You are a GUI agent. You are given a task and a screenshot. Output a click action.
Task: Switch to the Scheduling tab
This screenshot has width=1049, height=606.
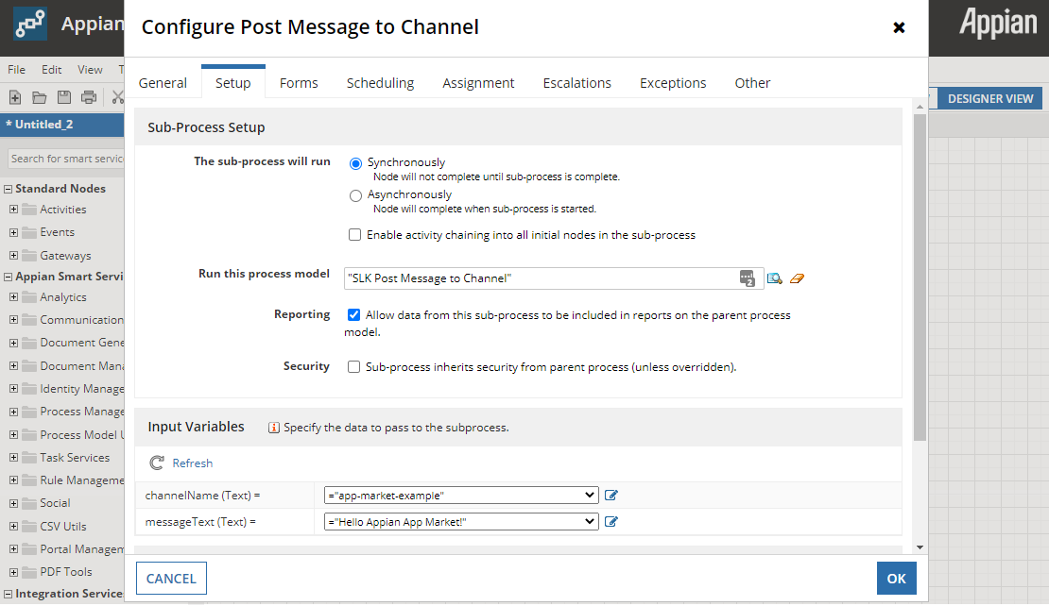point(380,83)
